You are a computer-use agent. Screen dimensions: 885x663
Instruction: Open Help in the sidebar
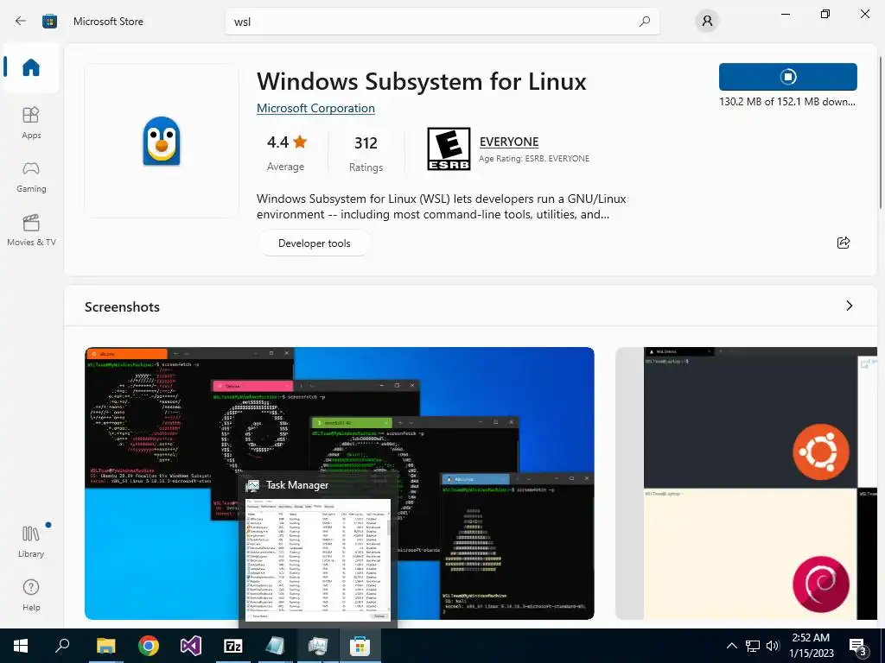pos(31,596)
